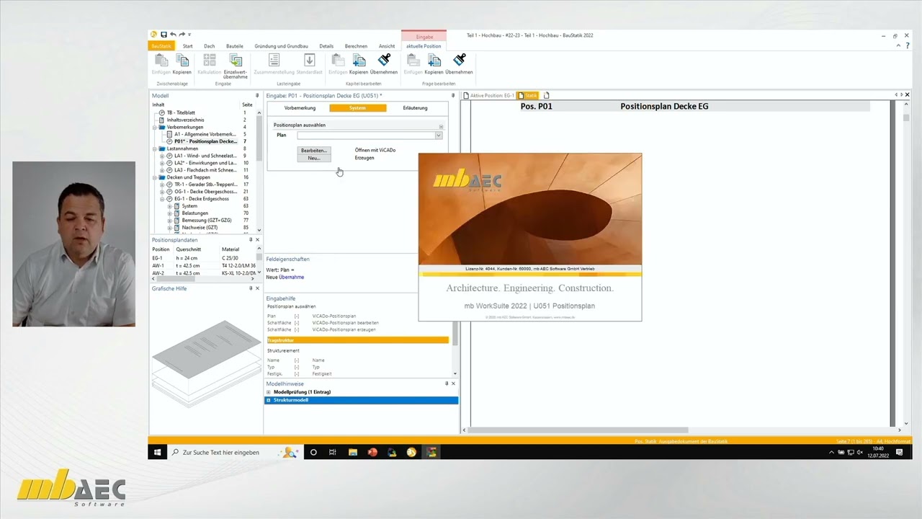Open the Plan dropdown list
Image resolution: width=922 pixels, height=519 pixels.
[x=438, y=136]
